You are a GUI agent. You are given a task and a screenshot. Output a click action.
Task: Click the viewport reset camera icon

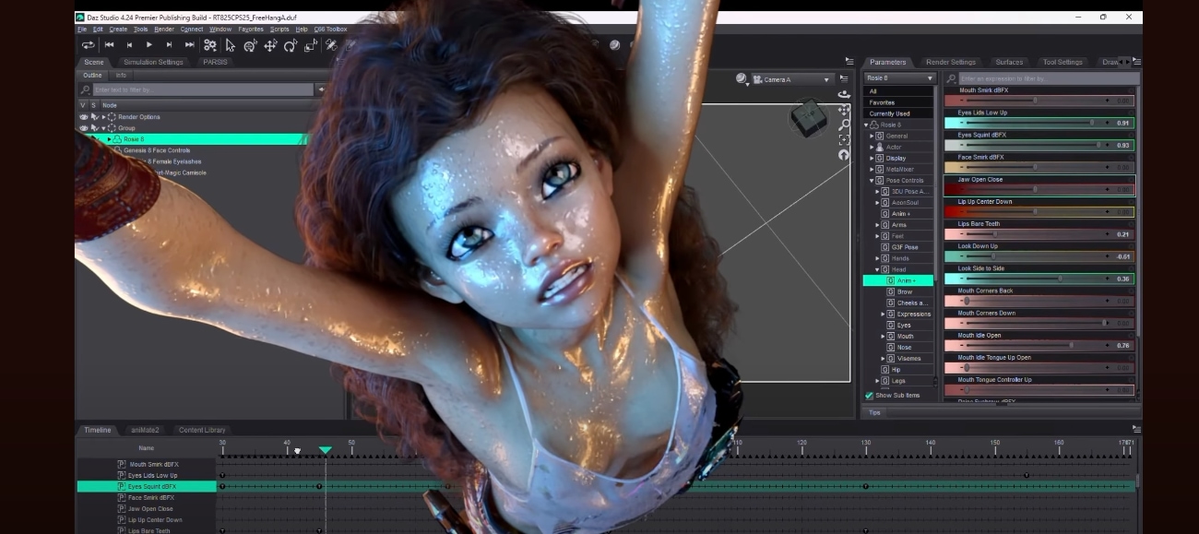[x=843, y=155]
